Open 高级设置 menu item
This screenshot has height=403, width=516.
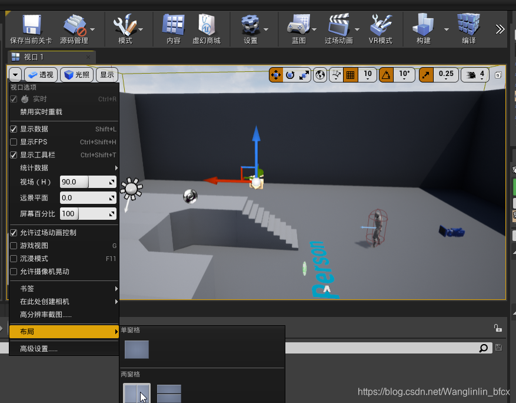coord(64,349)
